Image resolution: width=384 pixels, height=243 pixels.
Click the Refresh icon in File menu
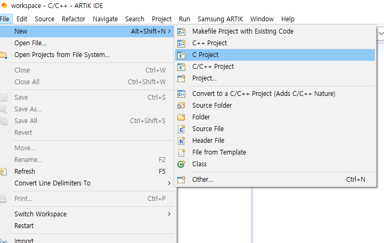pos(3,172)
